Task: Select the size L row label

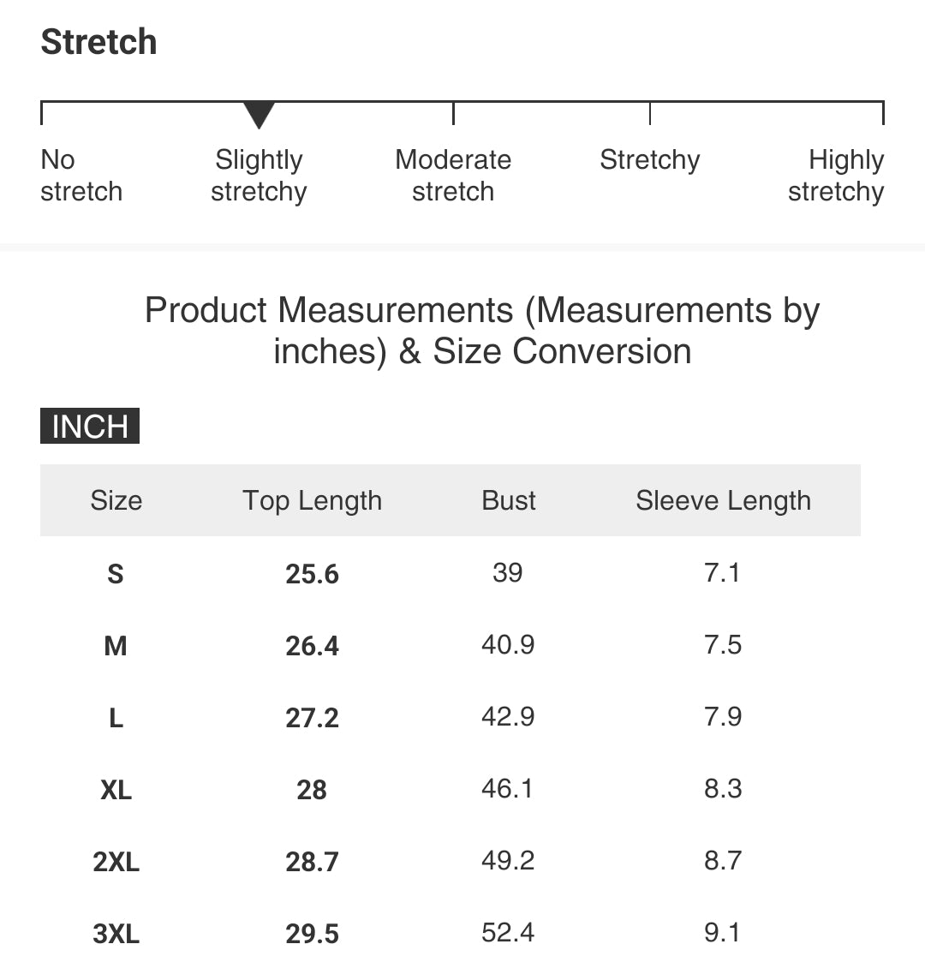Action: coord(116,718)
